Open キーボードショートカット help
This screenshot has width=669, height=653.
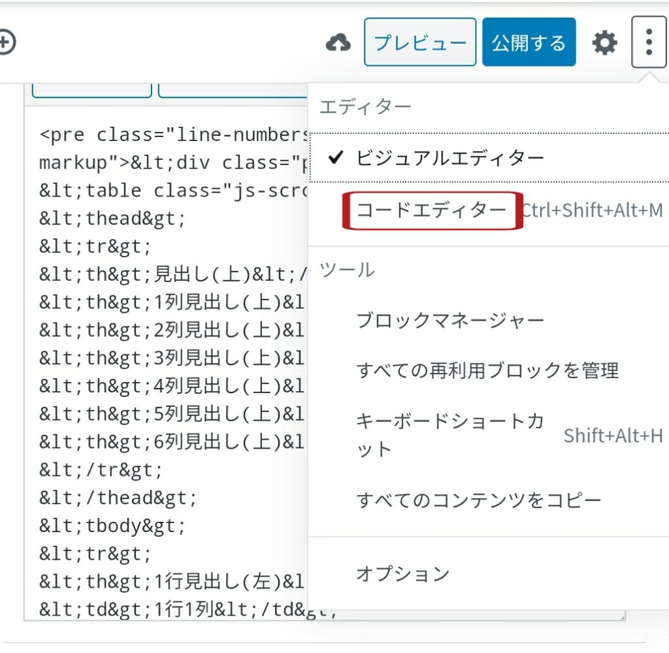click(489, 435)
